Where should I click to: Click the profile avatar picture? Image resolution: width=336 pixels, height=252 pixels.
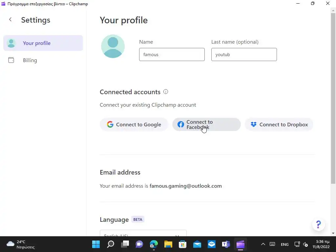pos(113,46)
